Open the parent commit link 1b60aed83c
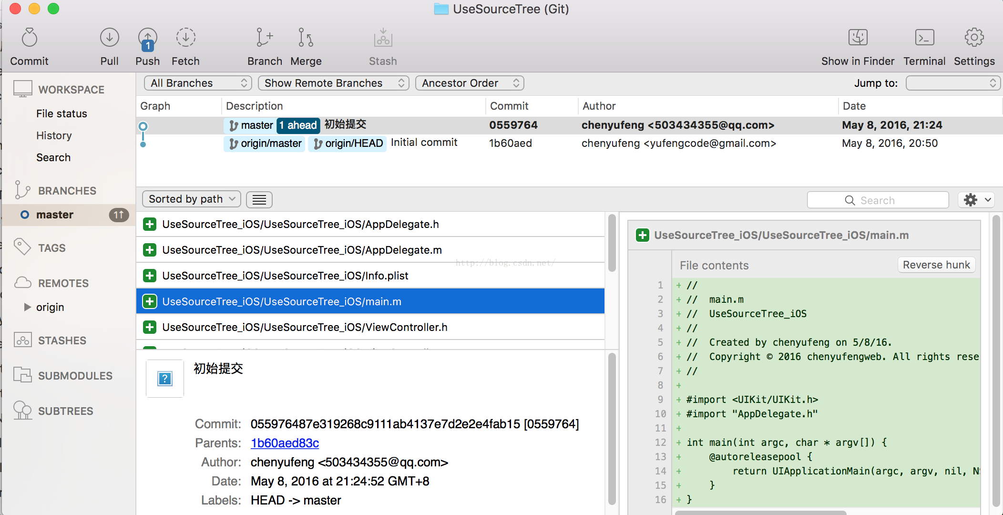1003x515 pixels. click(285, 443)
